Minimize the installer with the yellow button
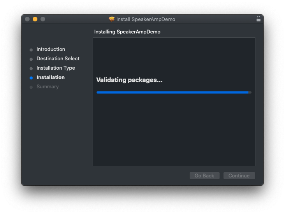The image size is (285, 214). pos(35,19)
